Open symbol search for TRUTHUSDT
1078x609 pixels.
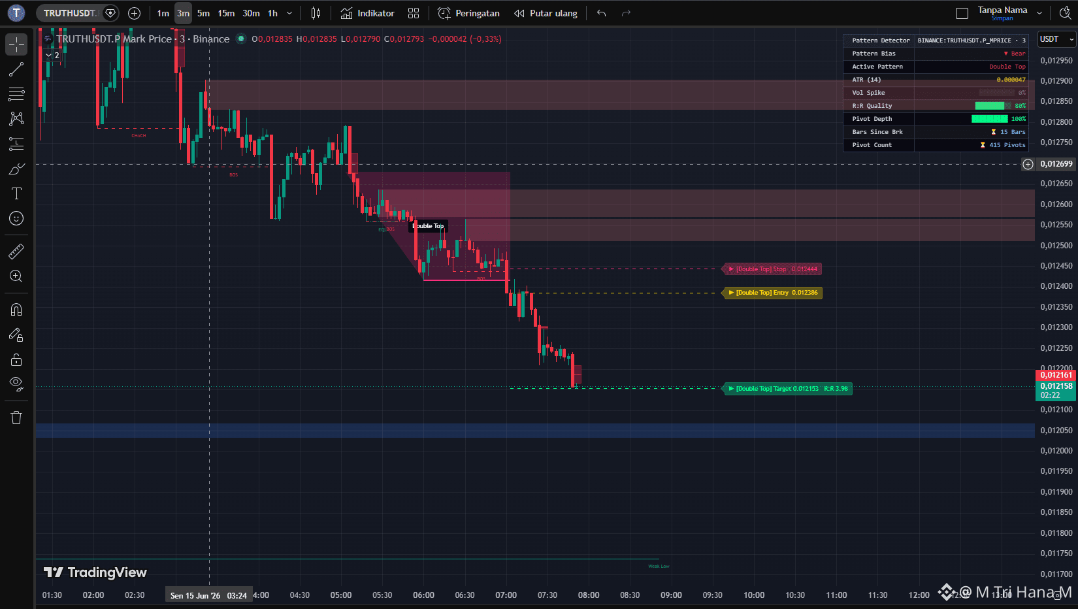click(69, 13)
